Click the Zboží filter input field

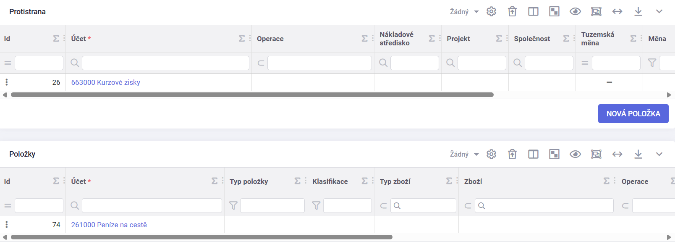tap(544, 205)
